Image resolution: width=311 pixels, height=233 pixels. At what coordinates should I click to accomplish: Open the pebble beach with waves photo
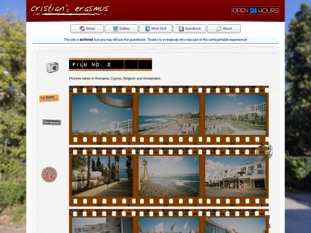pyautogui.click(x=169, y=176)
